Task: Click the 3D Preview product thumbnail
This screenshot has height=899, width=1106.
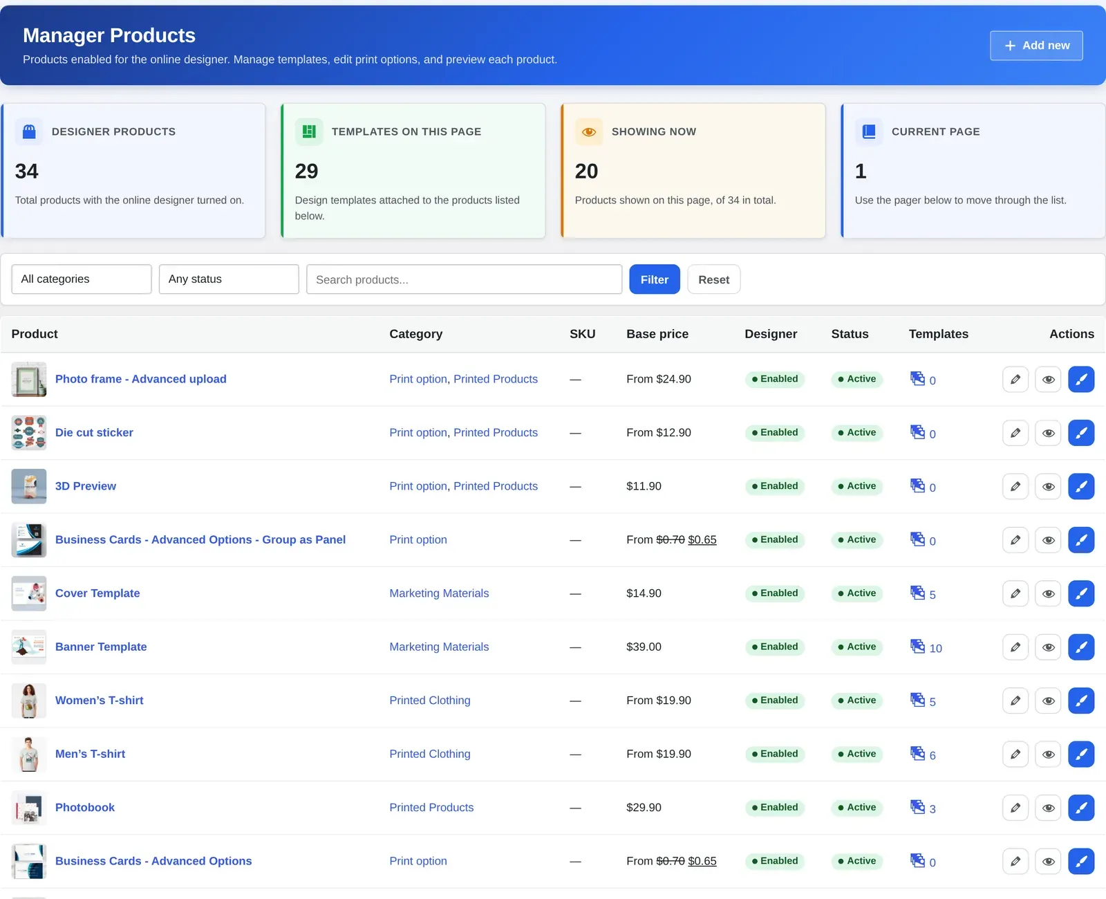Action: click(x=29, y=486)
